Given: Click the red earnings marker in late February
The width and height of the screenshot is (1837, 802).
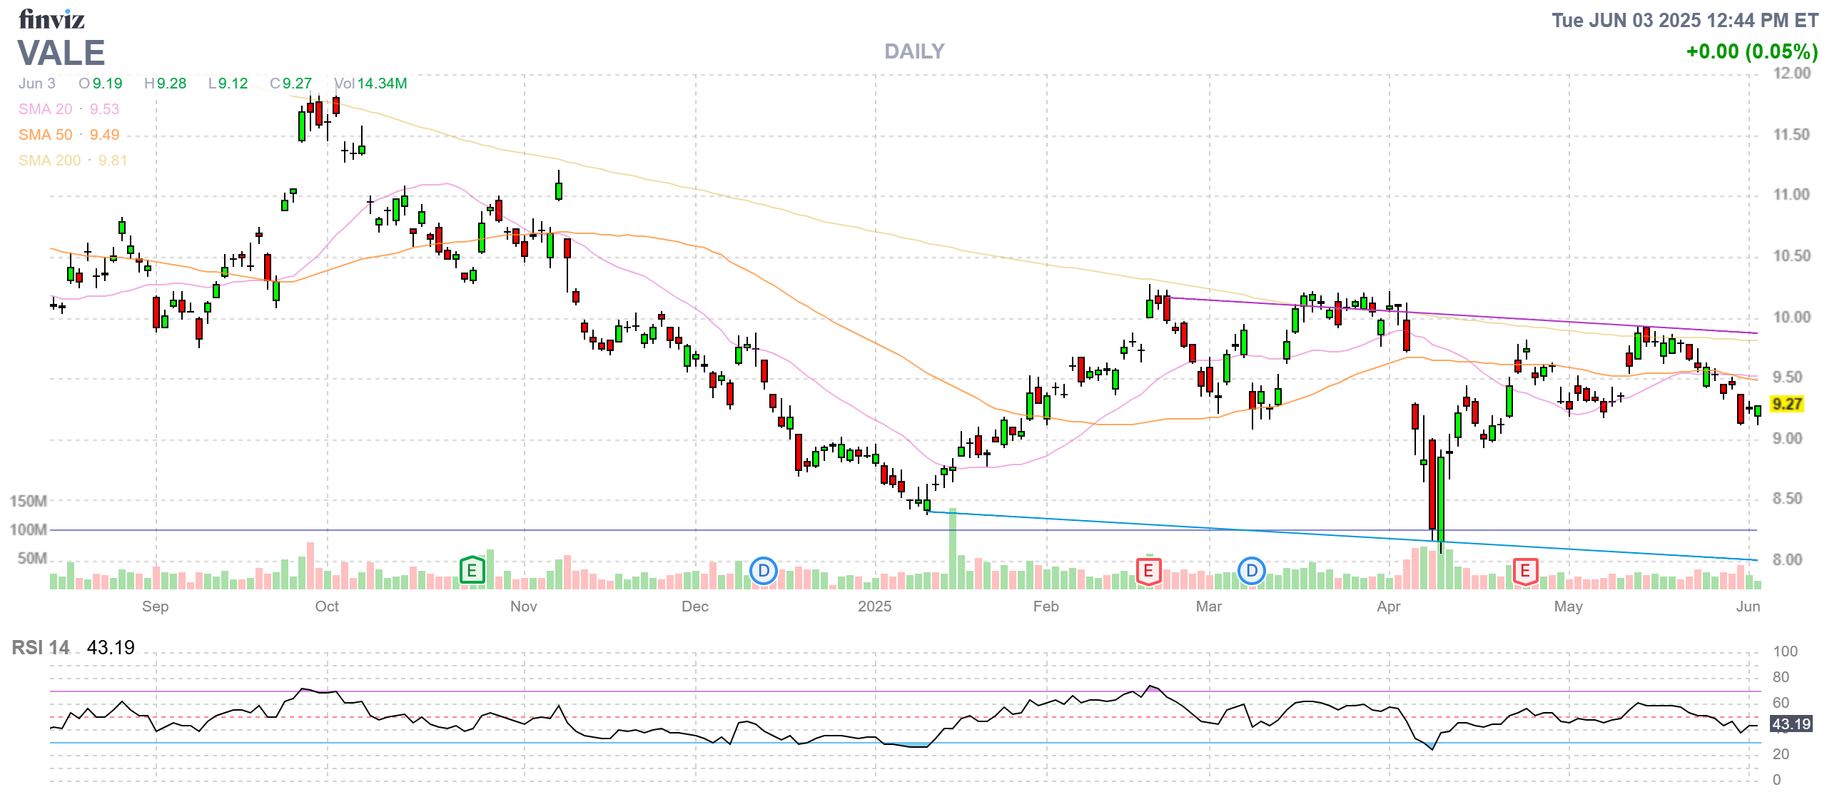Looking at the screenshot, I should (1148, 571).
